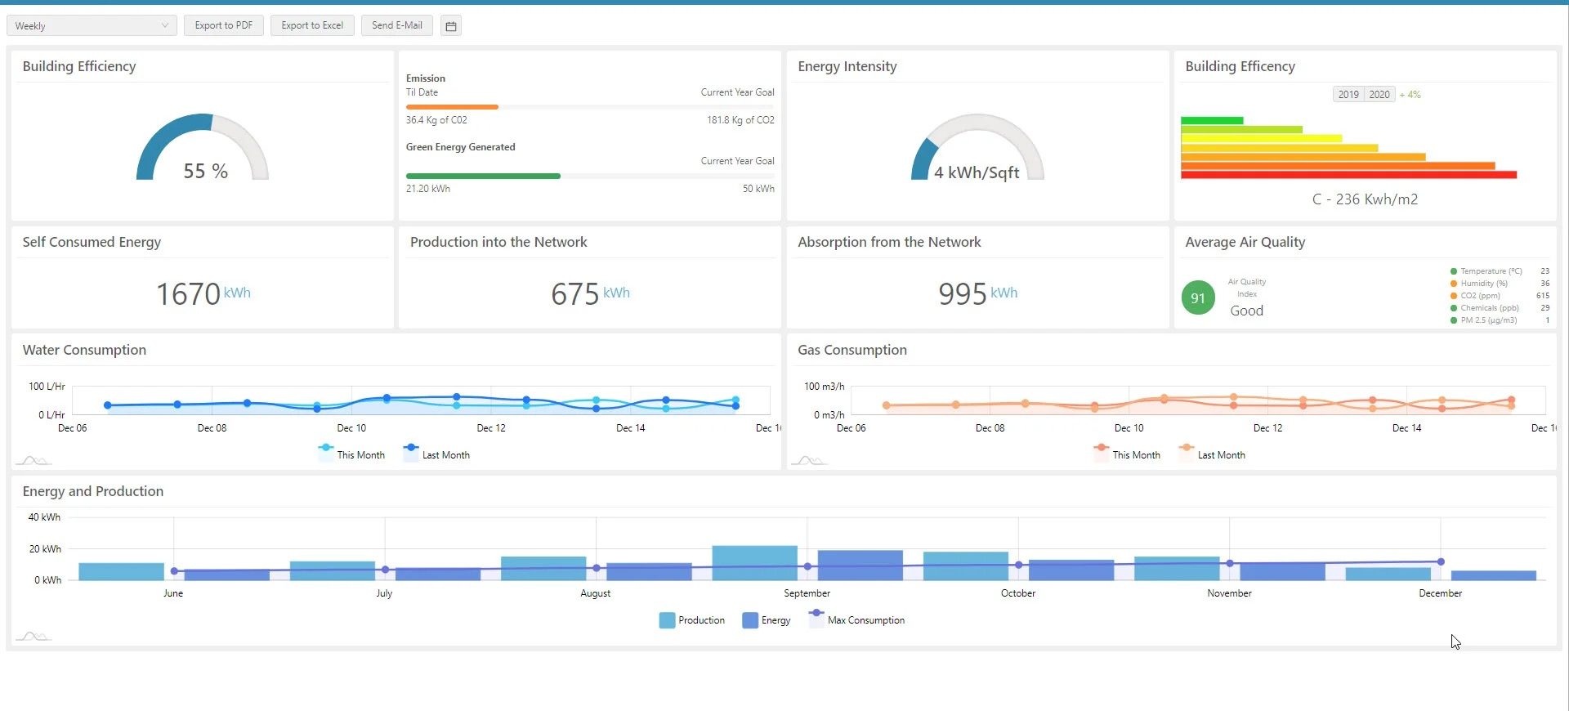Toggle the Production series in legend
The height and width of the screenshot is (711, 1569).
(x=691, y=620)
